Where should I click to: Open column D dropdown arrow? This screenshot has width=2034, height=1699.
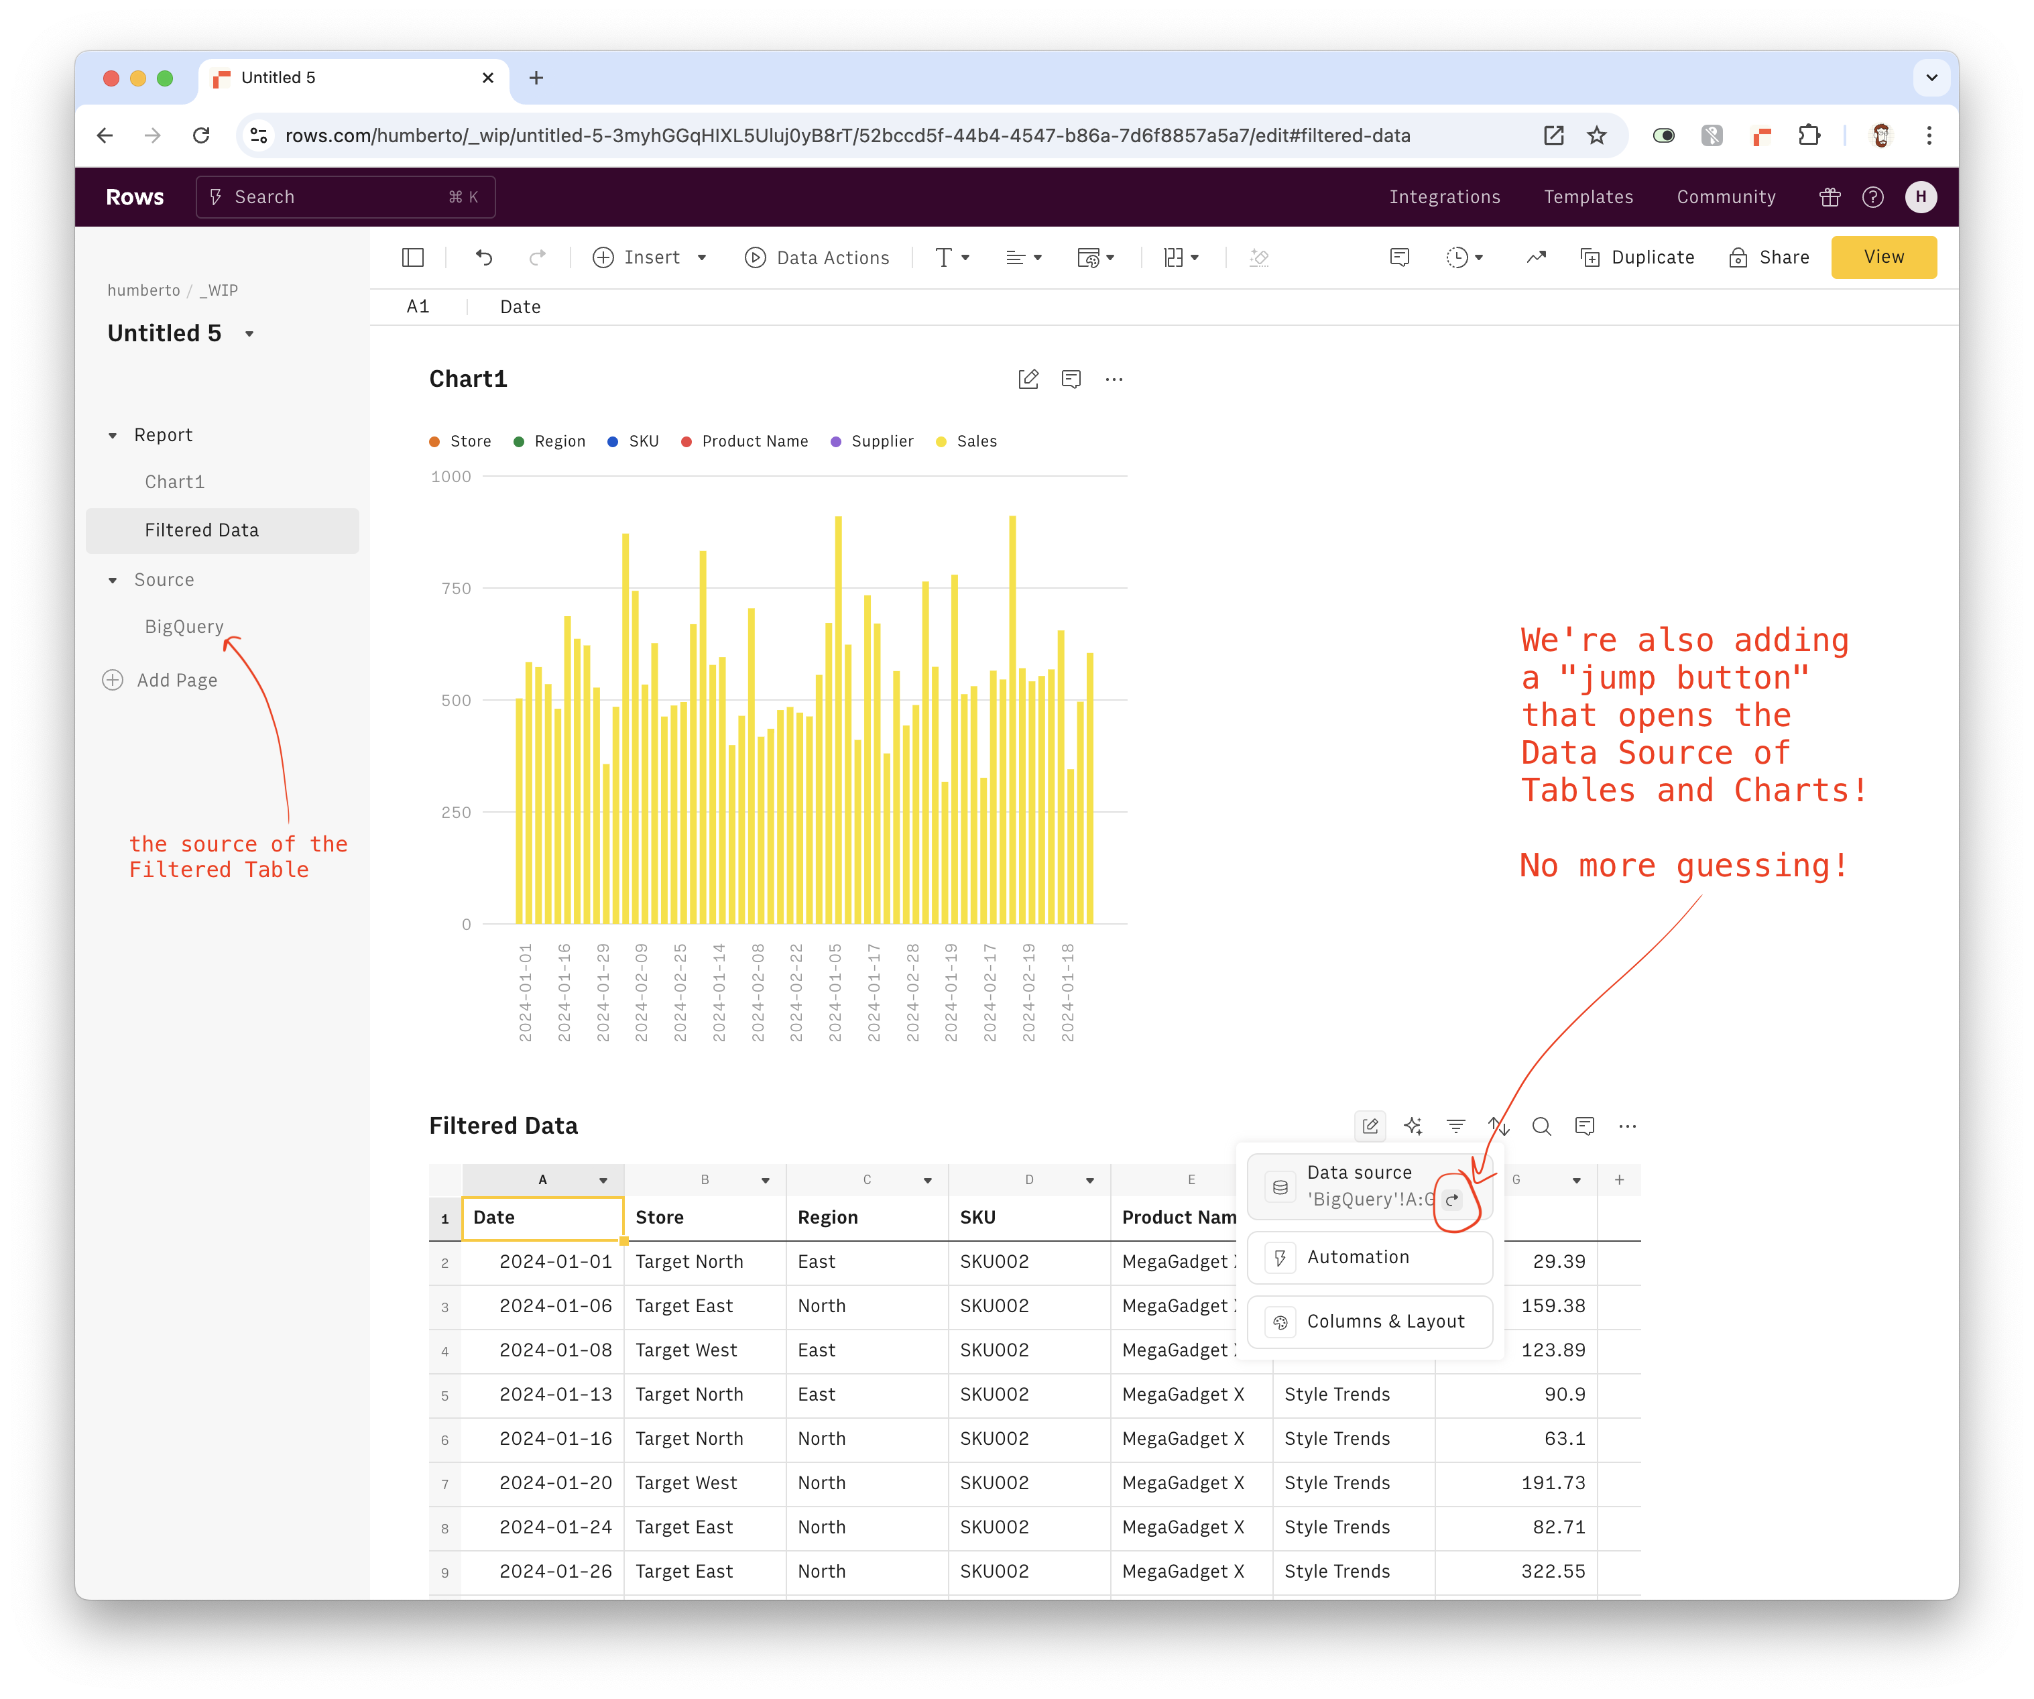1089,1180
